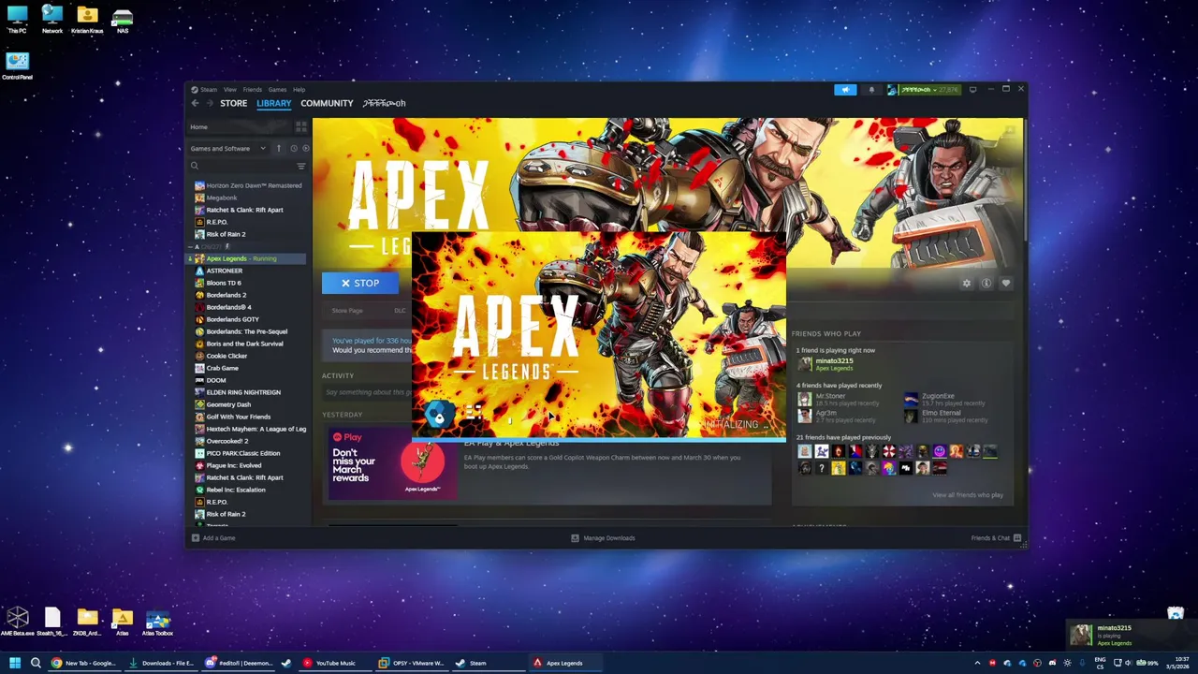The image size is (1198, 674).
Task: Open the Steam notifications bell
Action: click(871, 90)
